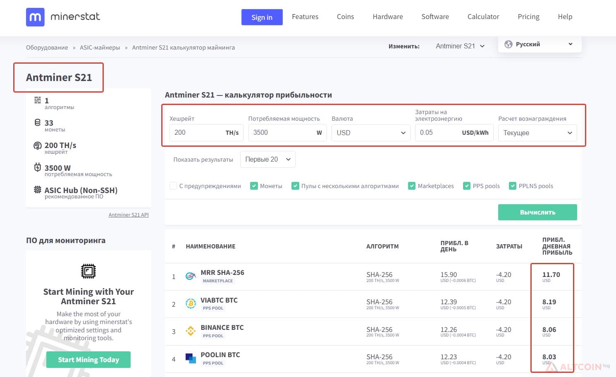Open the Русский language selector
Viewport: 616px width, 377px height.
(x=540, y=44)
